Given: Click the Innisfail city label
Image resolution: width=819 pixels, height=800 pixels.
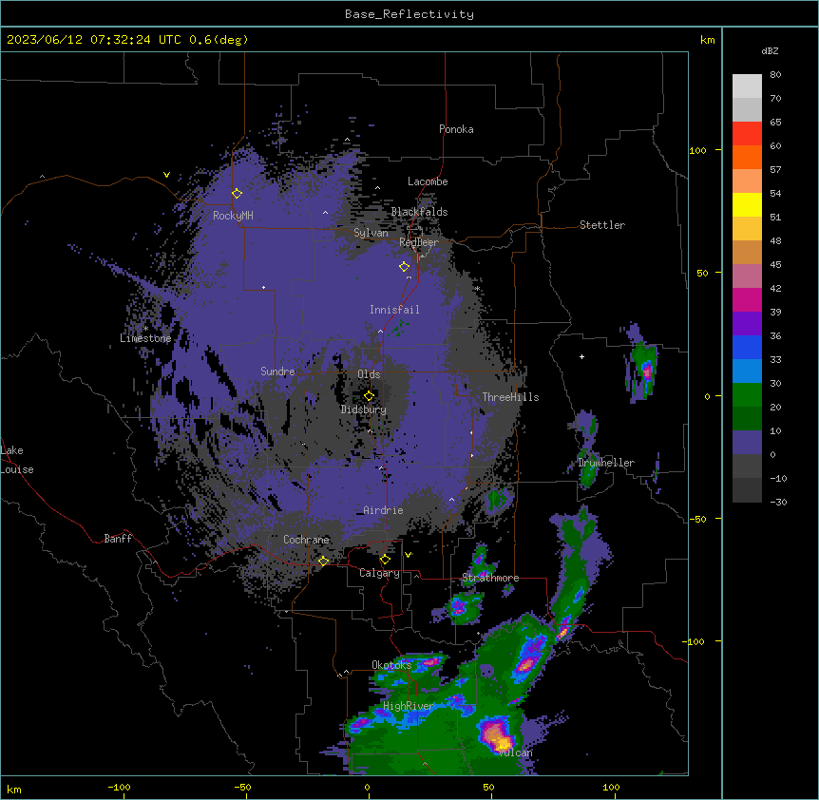Looking at the screenshot, I should 394,310.
